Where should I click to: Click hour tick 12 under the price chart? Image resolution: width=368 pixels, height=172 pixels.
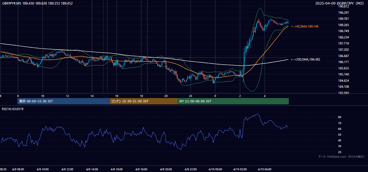click(67, 96)
